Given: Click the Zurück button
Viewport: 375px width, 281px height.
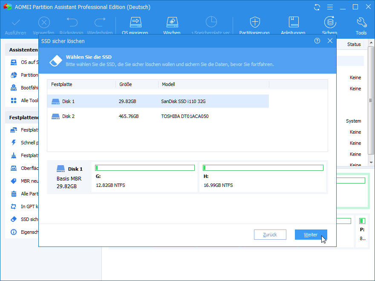Looking at the screenshot, I should click(270, 235).
